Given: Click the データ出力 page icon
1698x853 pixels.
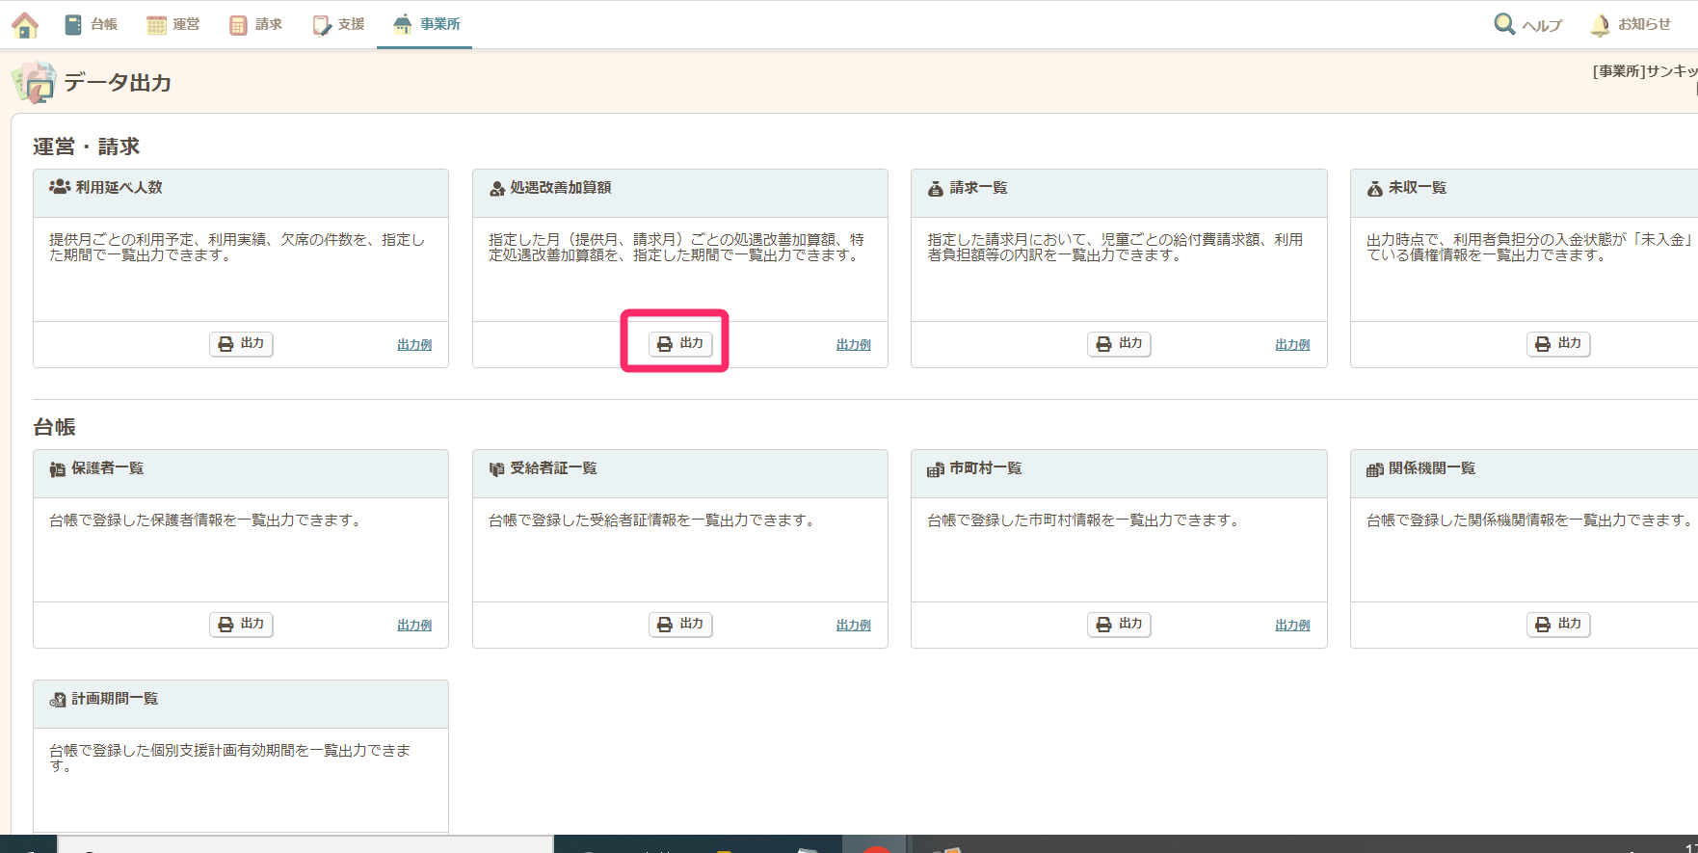Looking at the screenshot, I should pos(34,83).
